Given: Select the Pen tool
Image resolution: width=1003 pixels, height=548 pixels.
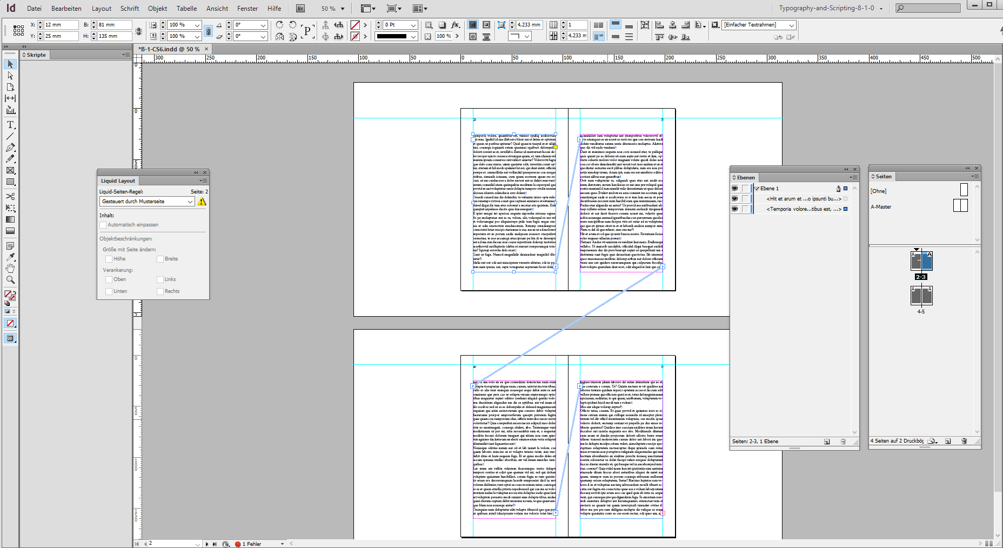Looking at the screenshot, I should tap(10, 148).
